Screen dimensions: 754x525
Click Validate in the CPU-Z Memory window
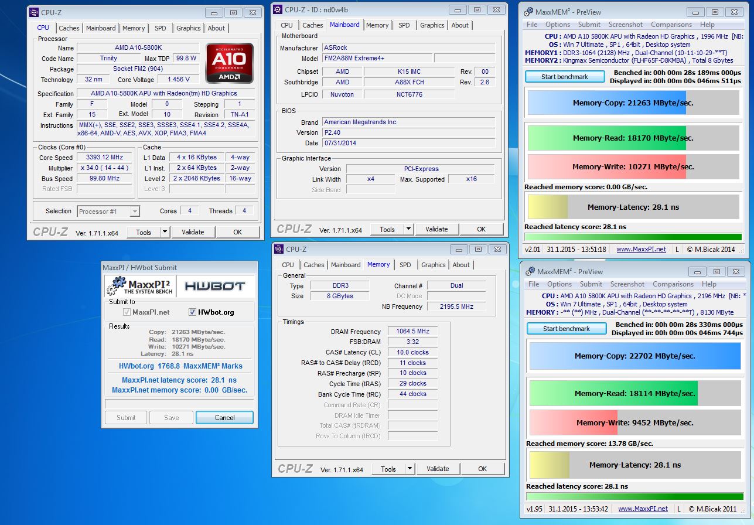438,469
